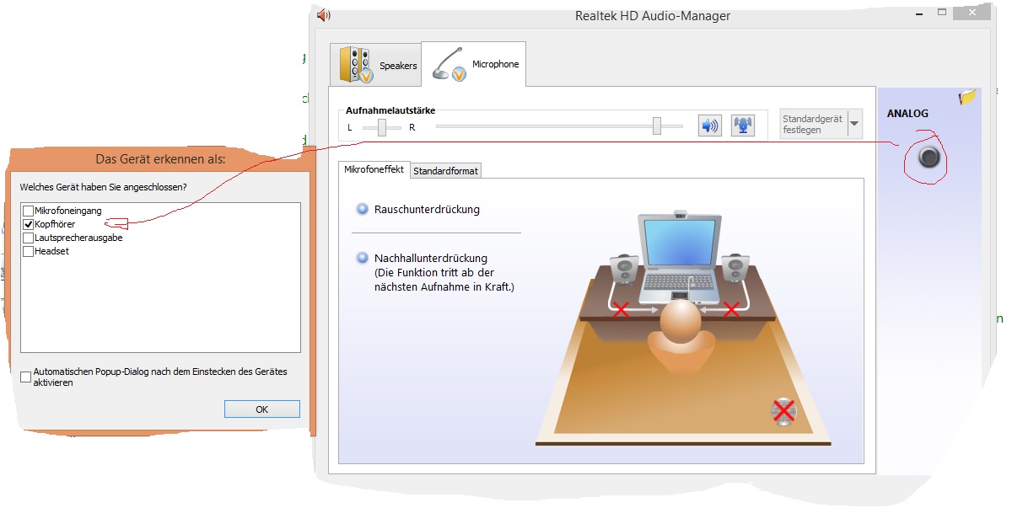
Task: Click the Standardgerät festlegen button
Action: (814, 124)
